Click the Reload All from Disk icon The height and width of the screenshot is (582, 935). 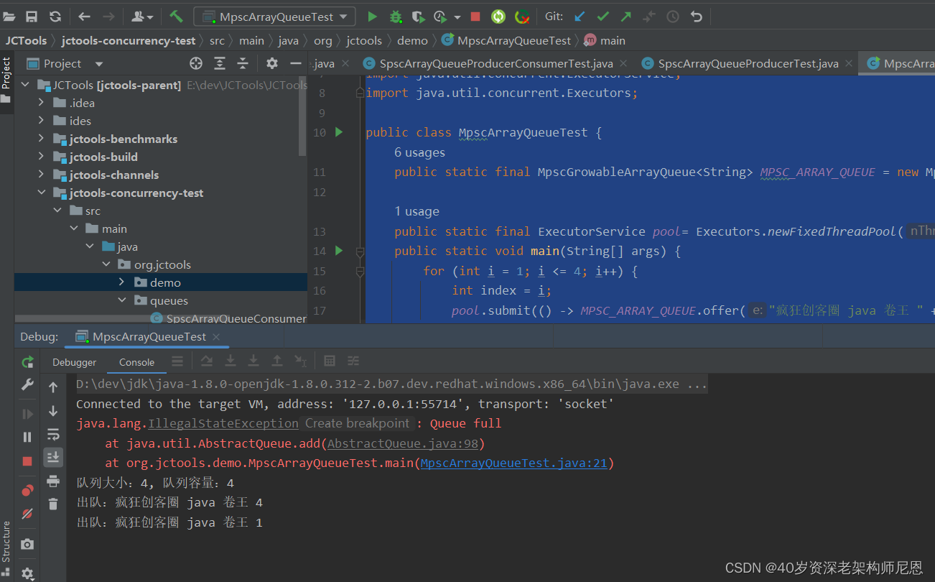click(x=55, y=16)
